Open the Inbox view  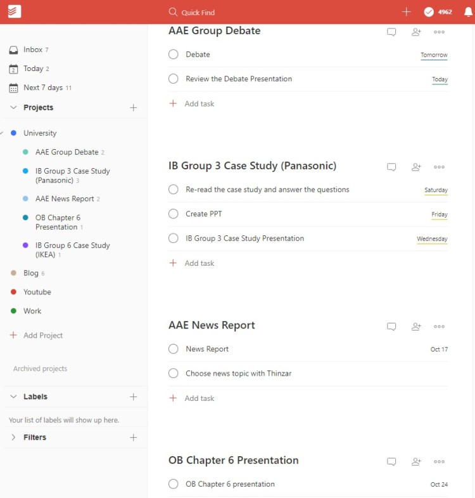pos(32,49)
